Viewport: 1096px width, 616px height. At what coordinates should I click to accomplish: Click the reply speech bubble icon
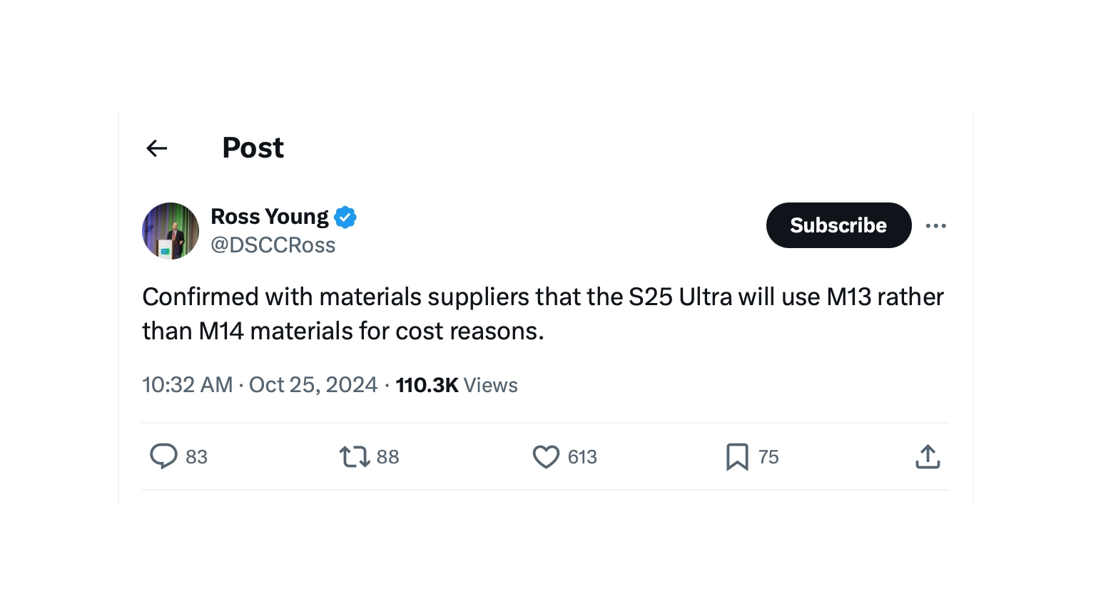click(x=163, y=456)
